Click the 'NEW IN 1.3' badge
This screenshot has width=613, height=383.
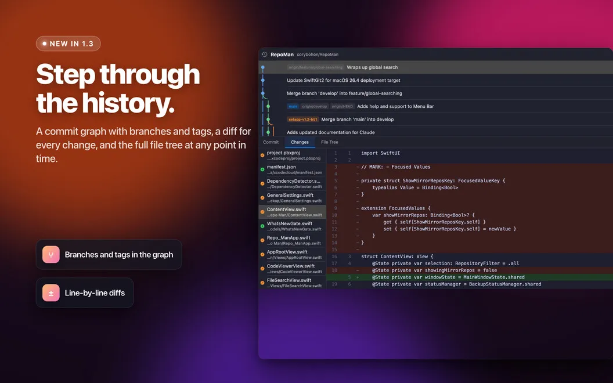(x=68, y=44)
